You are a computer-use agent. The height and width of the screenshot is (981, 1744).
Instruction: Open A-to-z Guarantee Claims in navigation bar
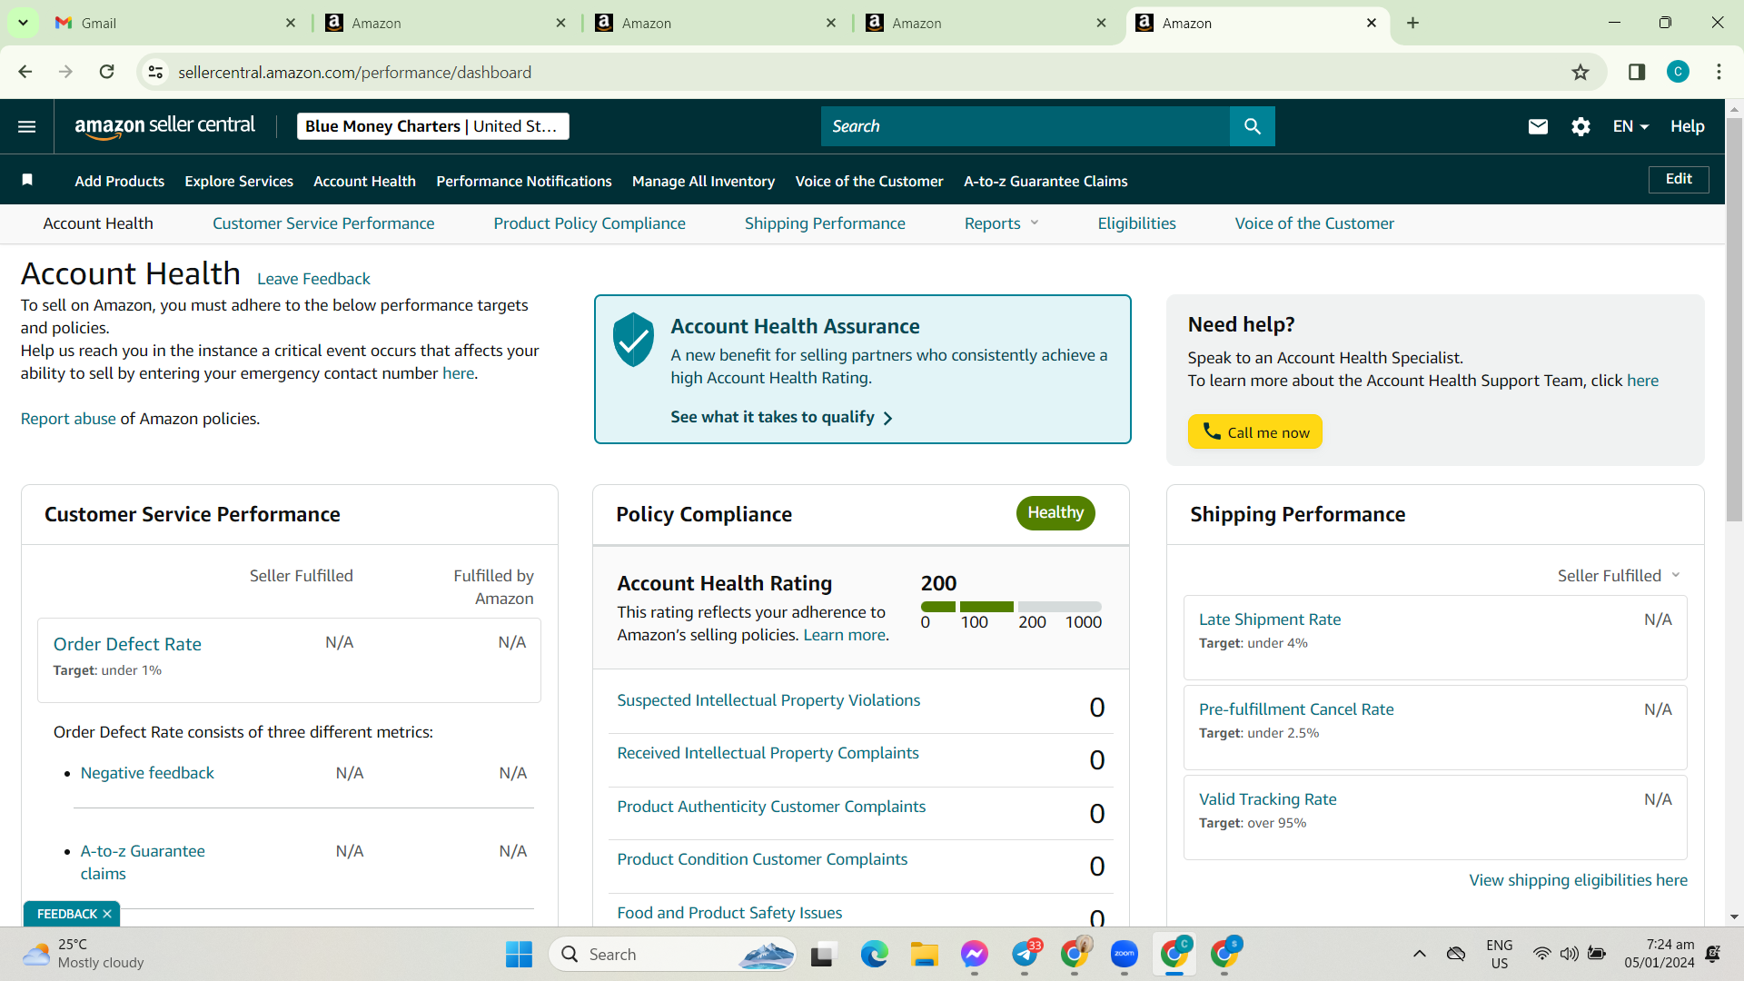[x=1045, y=181]
